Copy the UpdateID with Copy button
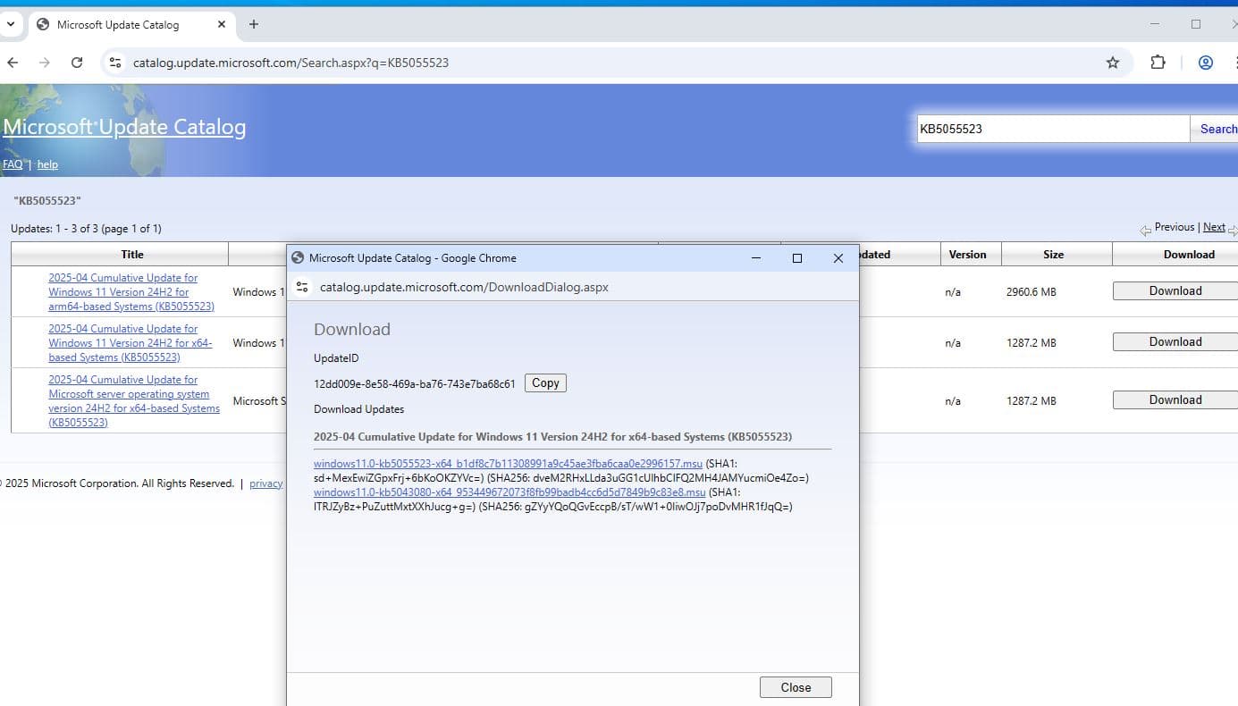1238x706 pixels. pos(545,382)
